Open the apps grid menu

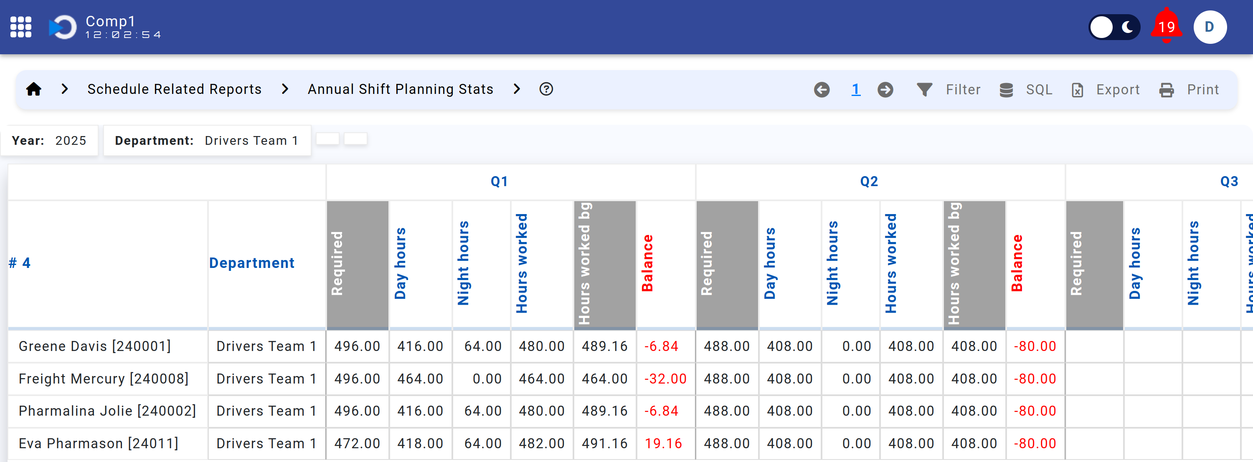click(21, 27)
